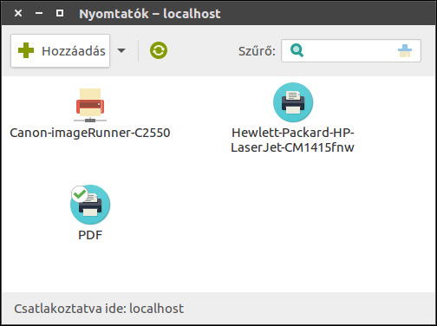
Task: Refresh the printer list with the green circular icon
Action: (x=159, y=50)
